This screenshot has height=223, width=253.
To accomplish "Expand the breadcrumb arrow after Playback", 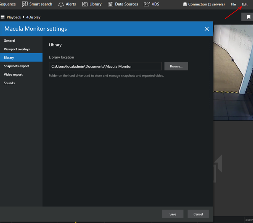I will 24,17.
